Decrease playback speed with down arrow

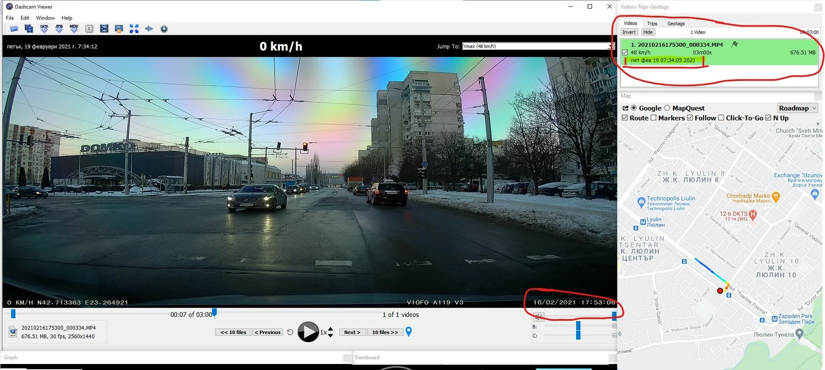point(330,335)
